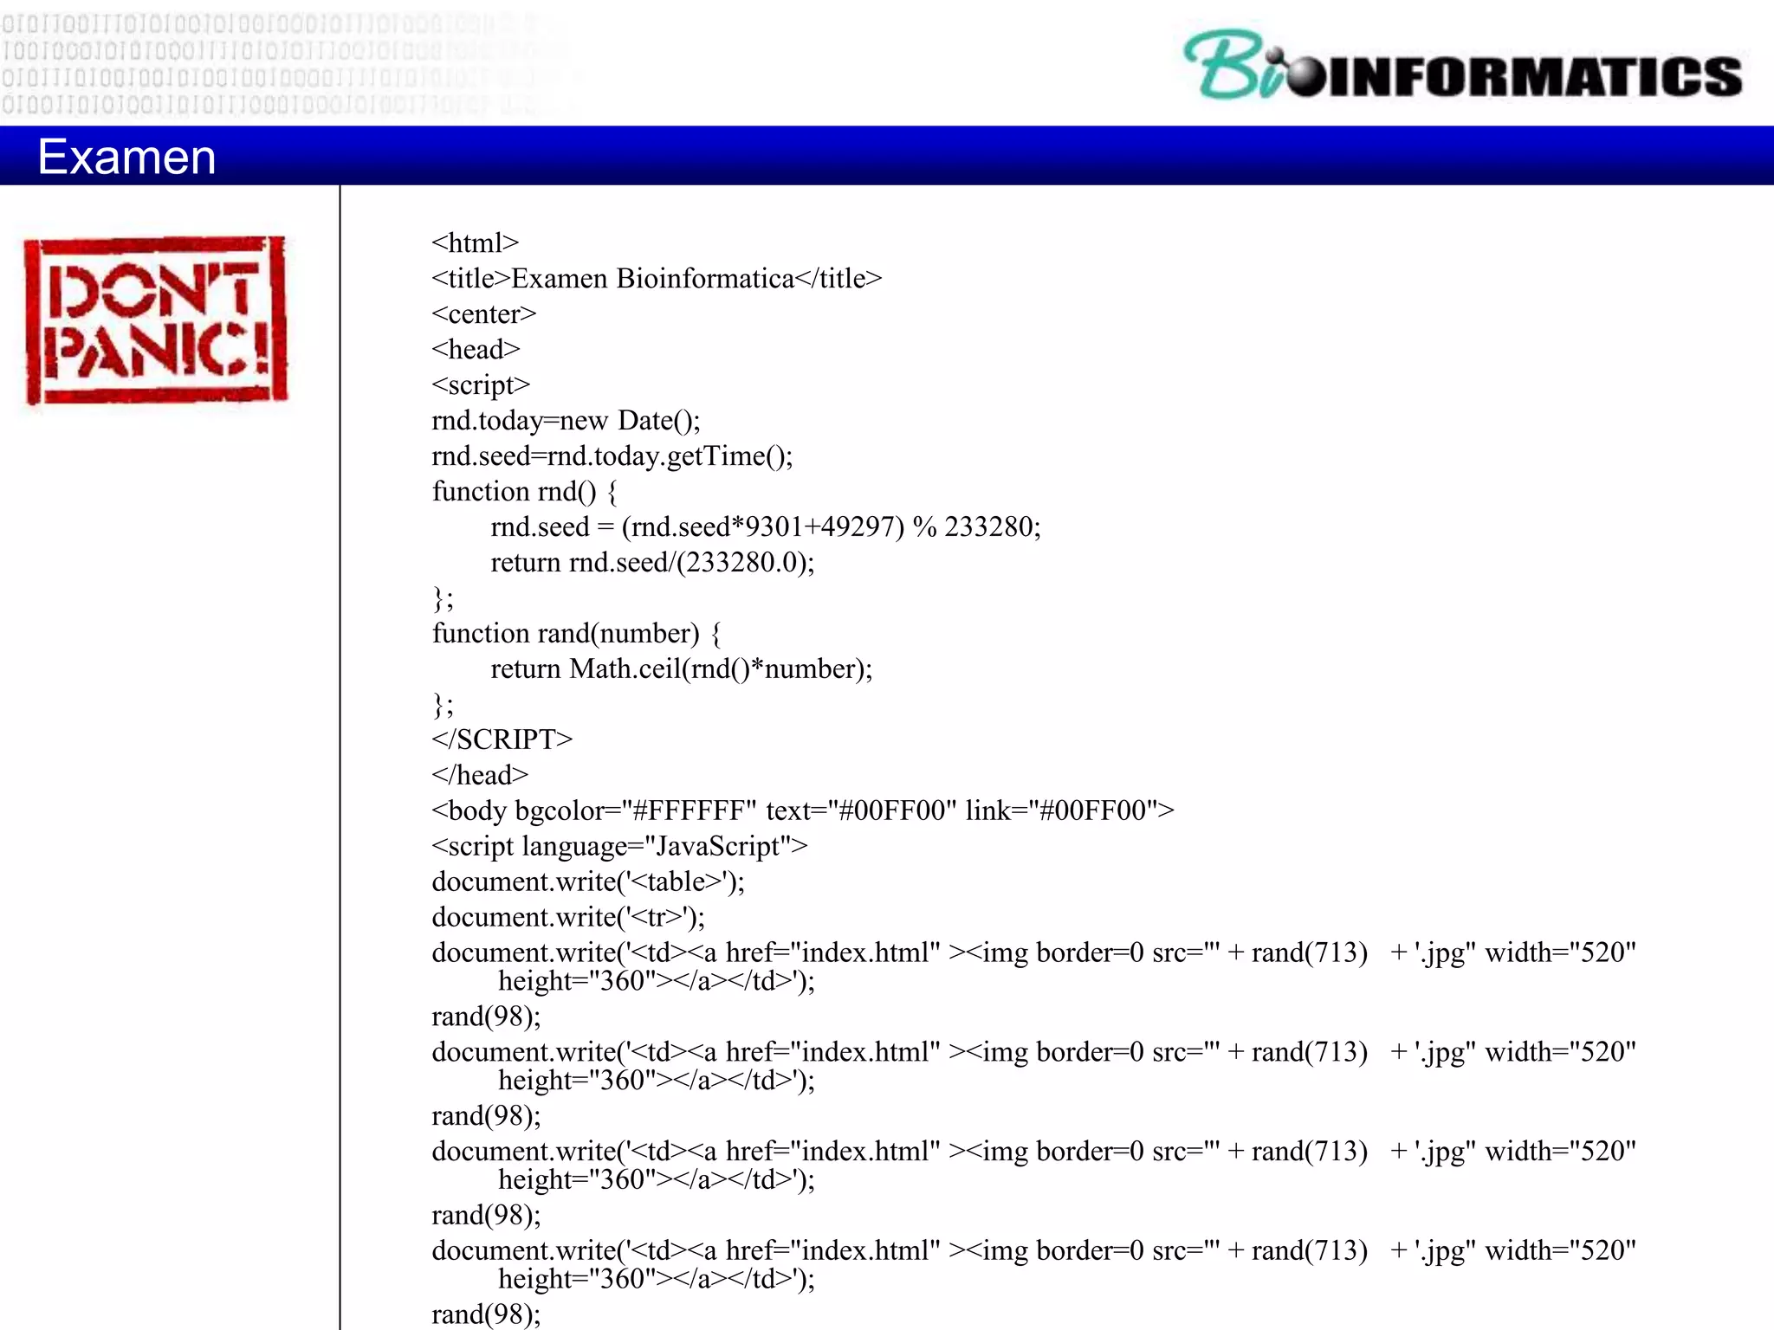Click the '</head>' closing tag line

pyautogui.click(x=480, y=775)
